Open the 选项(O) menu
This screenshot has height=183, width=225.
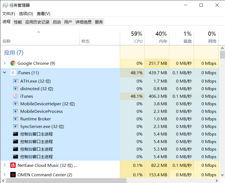tap(26, 14)
